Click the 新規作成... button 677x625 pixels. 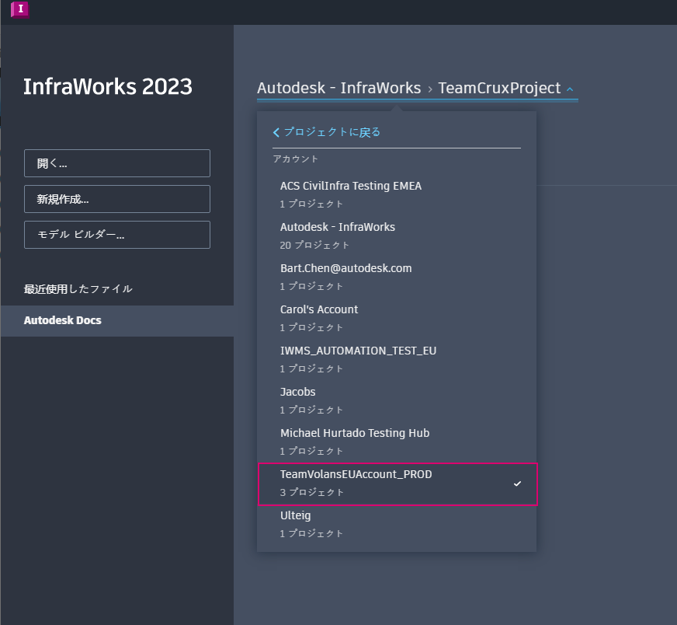coord(117,199)
